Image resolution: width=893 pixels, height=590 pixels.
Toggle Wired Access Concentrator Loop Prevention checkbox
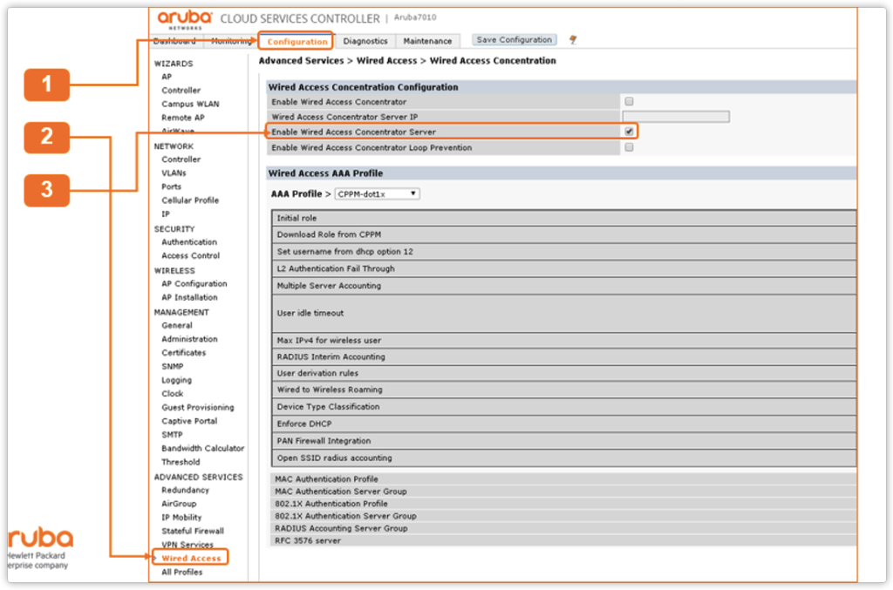(629, 147)
